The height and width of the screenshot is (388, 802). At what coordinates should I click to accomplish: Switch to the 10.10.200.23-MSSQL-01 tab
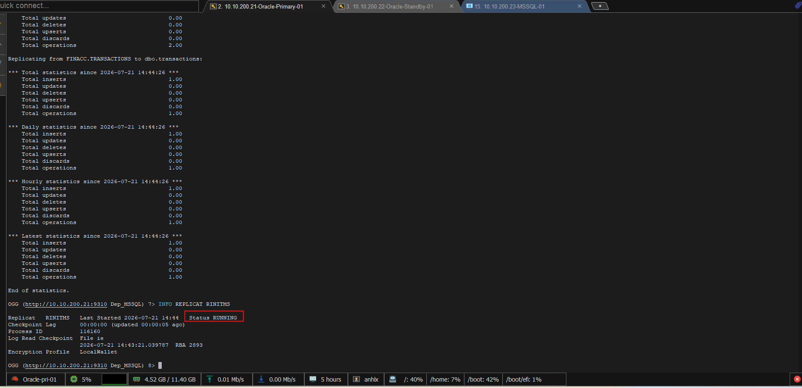tap(510, 6)
